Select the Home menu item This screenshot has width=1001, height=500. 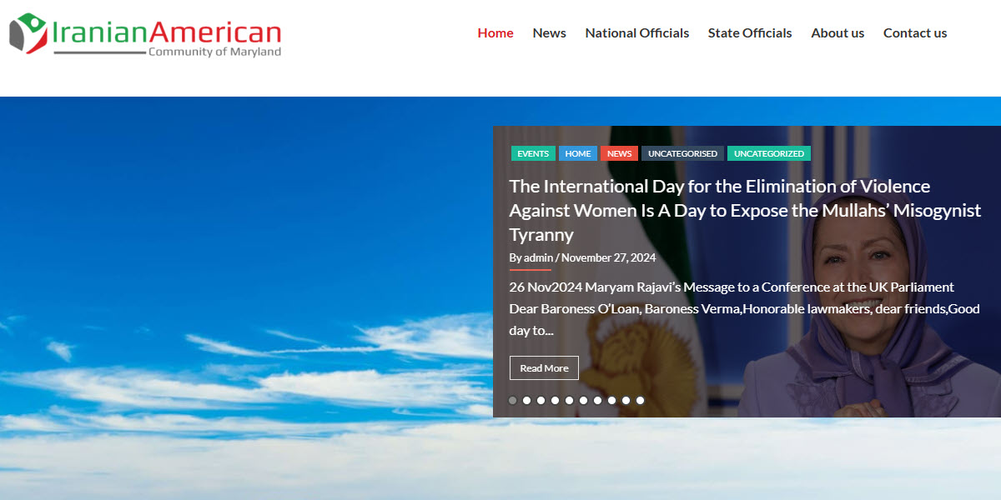495,32
